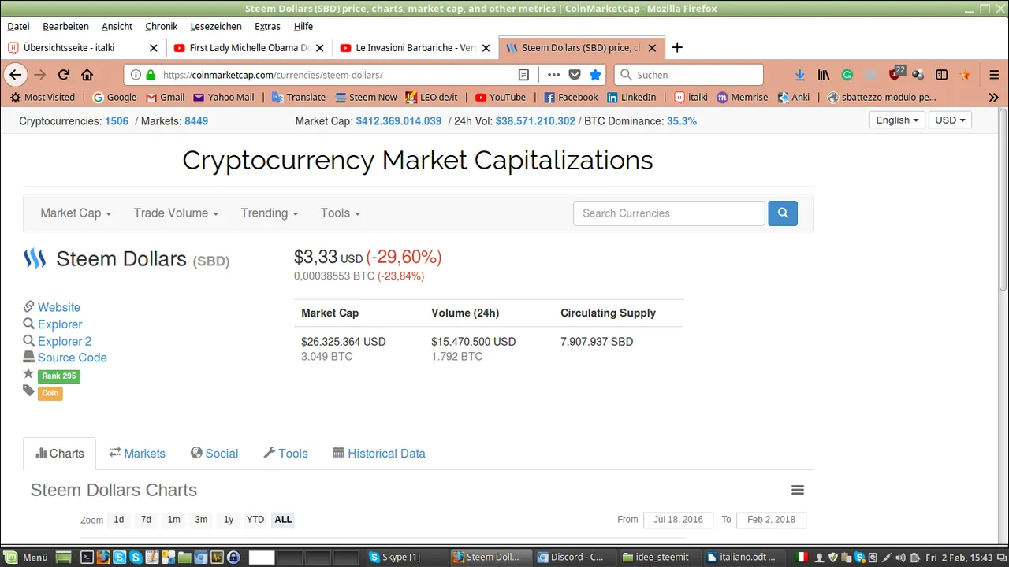The width and height of the screenshot is (1009, 567).
Task: Open the Steem Now bookmark
Action: pos(367,98)
